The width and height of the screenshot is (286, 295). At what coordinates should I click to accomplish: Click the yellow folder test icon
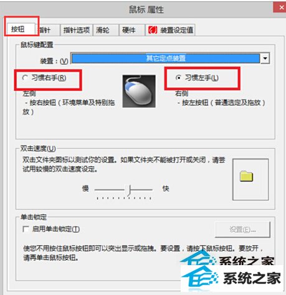(x=247, y=176)
